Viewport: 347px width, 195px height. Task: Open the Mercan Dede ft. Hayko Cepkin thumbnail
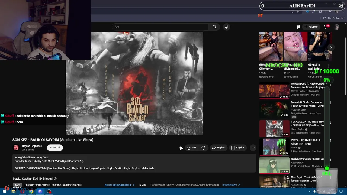[274, 91]
